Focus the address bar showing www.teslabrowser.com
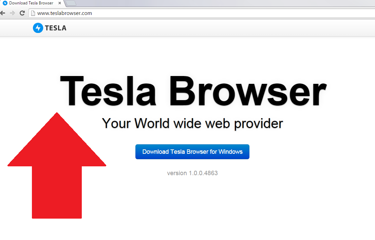This screenshot has width=375, height=240. pos(202,13)
